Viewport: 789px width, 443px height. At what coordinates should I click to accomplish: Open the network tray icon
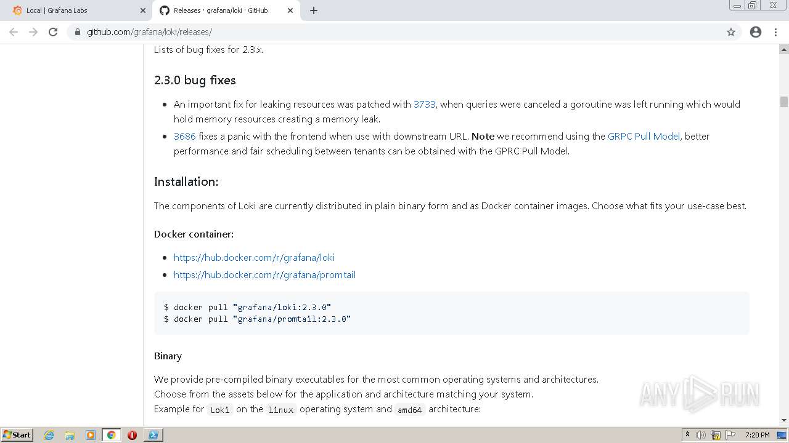(716, 435)
